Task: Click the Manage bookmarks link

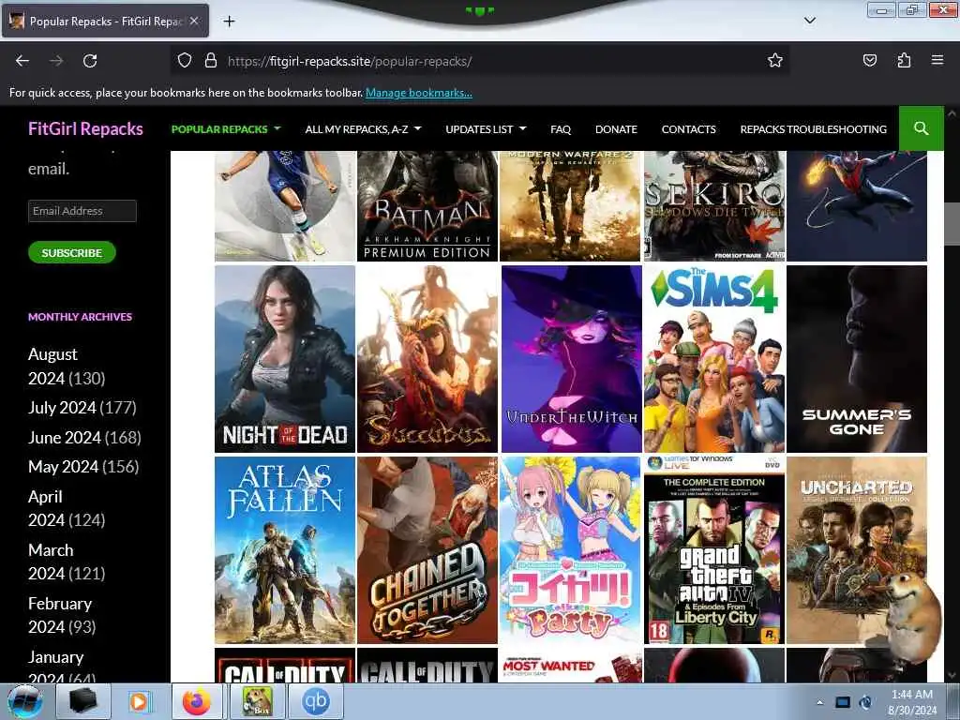Action: (419, 93)
